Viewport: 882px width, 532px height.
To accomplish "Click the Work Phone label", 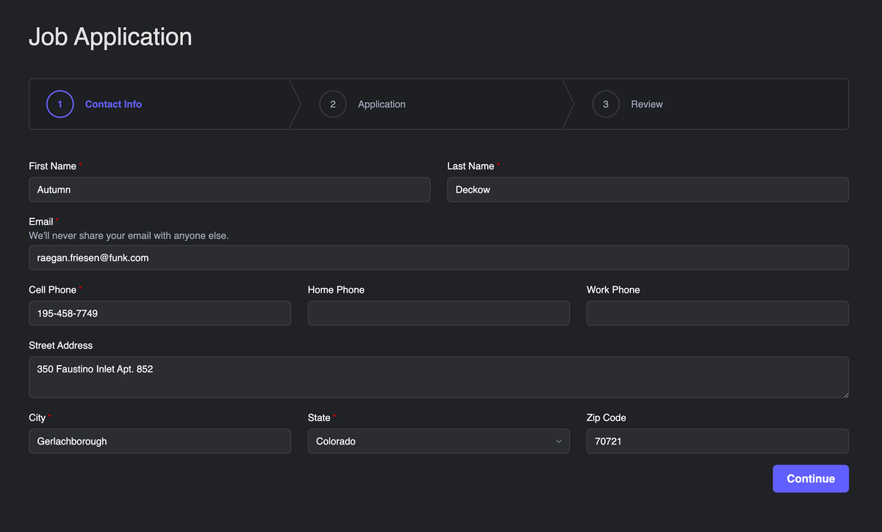I will pos(613,290).
